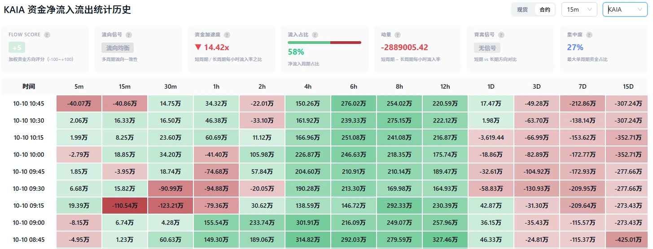
Task: Click the 5m column header
Action: pos(79,86)
